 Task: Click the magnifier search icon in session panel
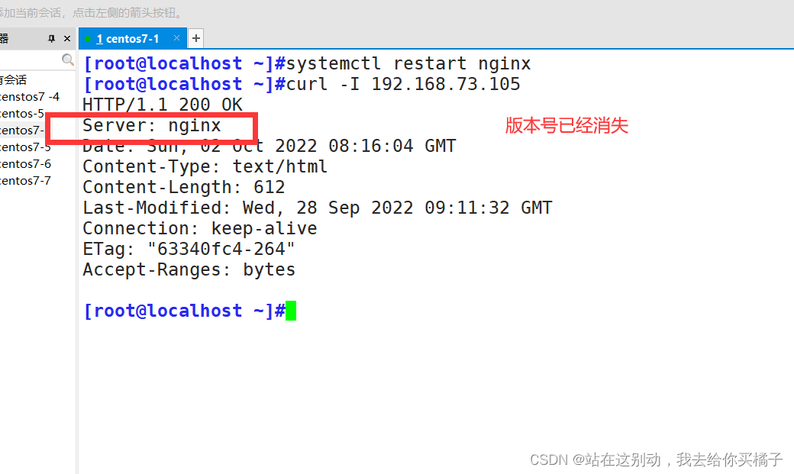point(68,60)
